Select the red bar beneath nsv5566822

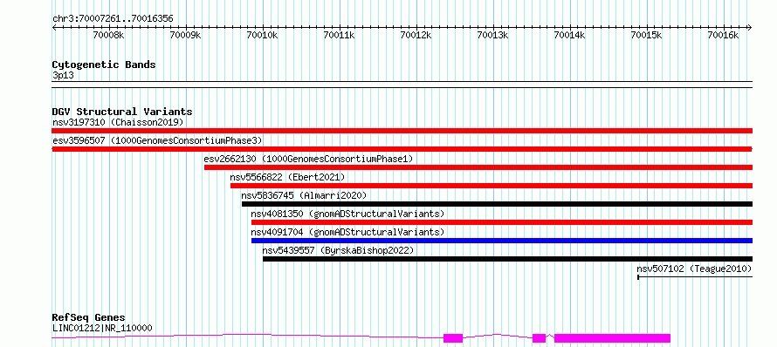492,186
